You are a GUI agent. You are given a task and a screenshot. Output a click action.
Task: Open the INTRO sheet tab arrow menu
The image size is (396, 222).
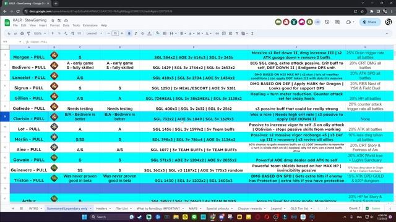(41, 208)
